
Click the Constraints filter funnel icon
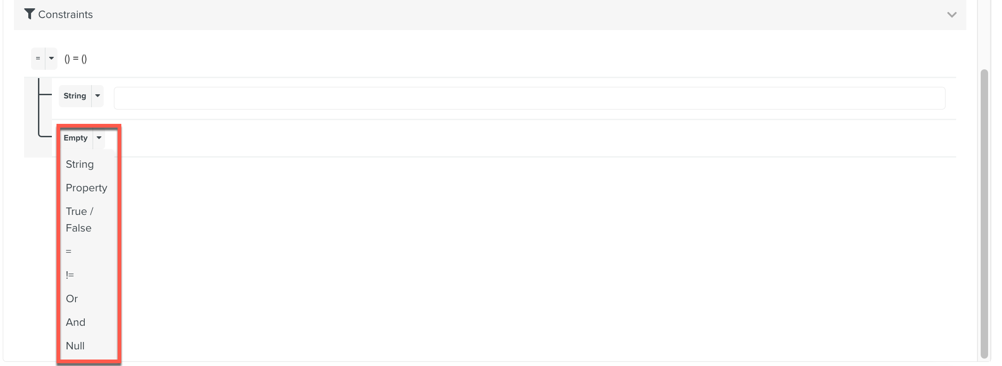click(30, 14)
